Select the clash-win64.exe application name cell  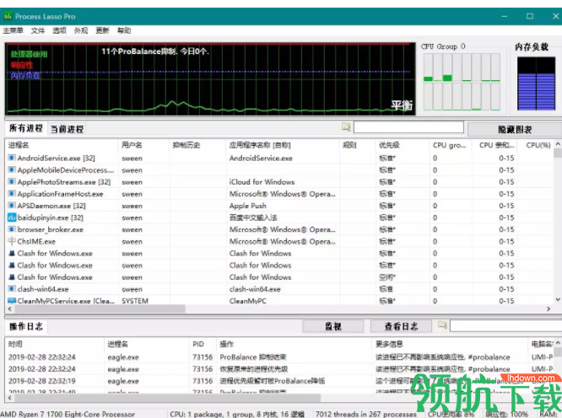[x=255, y=289]
